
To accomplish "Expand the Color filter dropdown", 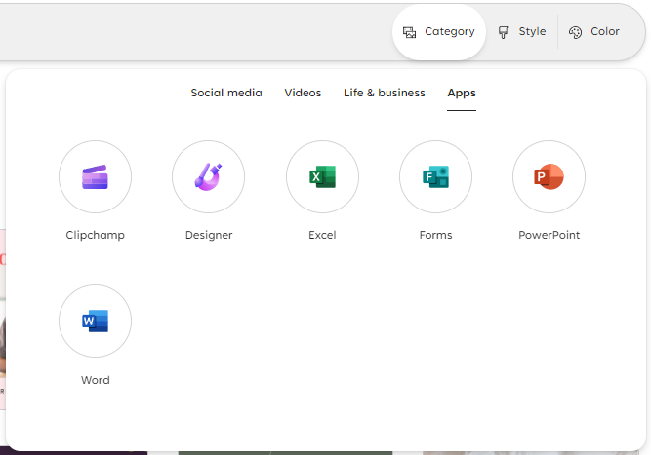I will coord(594,32).
